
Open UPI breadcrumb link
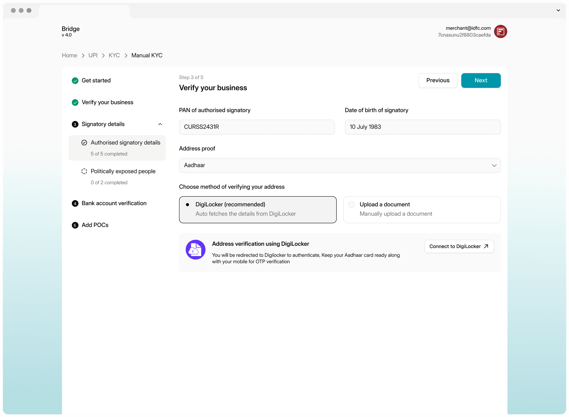click(93, 55)
